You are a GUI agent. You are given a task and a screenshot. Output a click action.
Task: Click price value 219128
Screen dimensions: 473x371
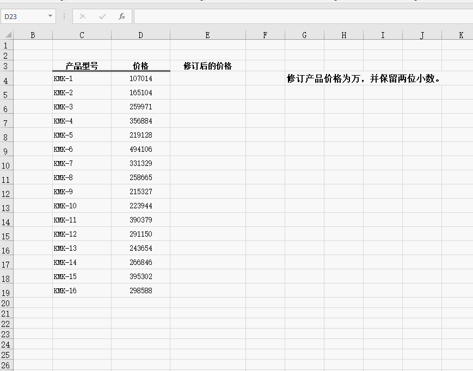click(x=140, y=135)
